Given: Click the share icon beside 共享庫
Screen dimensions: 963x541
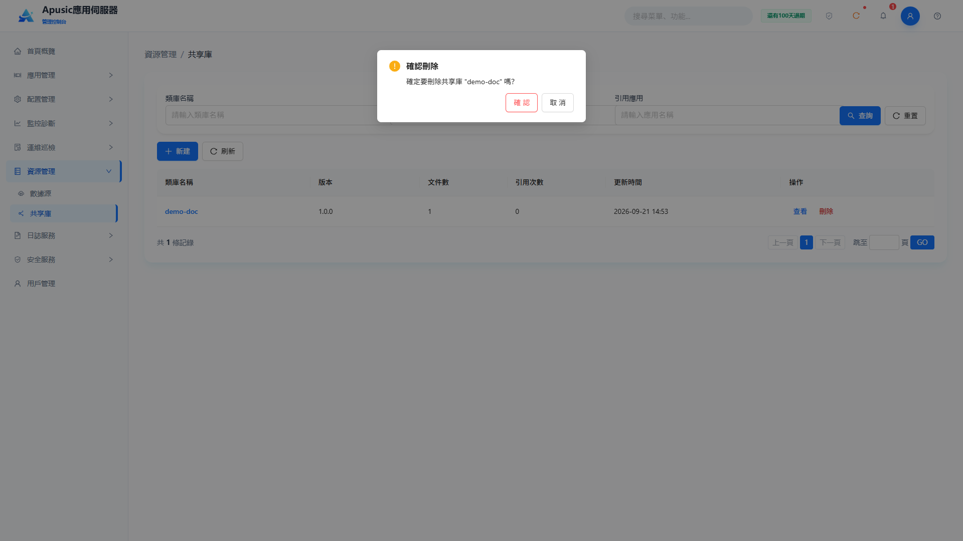Looking at the screenshot, I should 21,213.
